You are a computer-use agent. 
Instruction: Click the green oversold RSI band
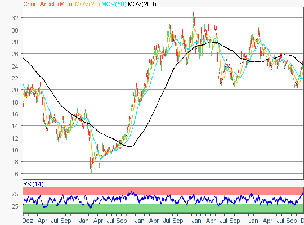point(163,209)
